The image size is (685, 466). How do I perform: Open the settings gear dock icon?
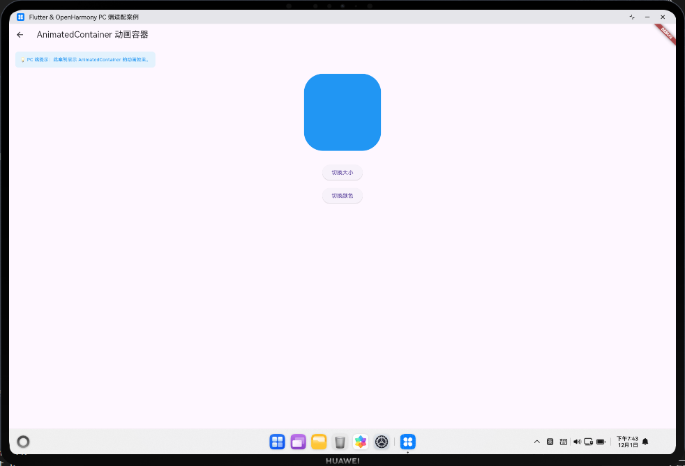click(x=382, y=442)
